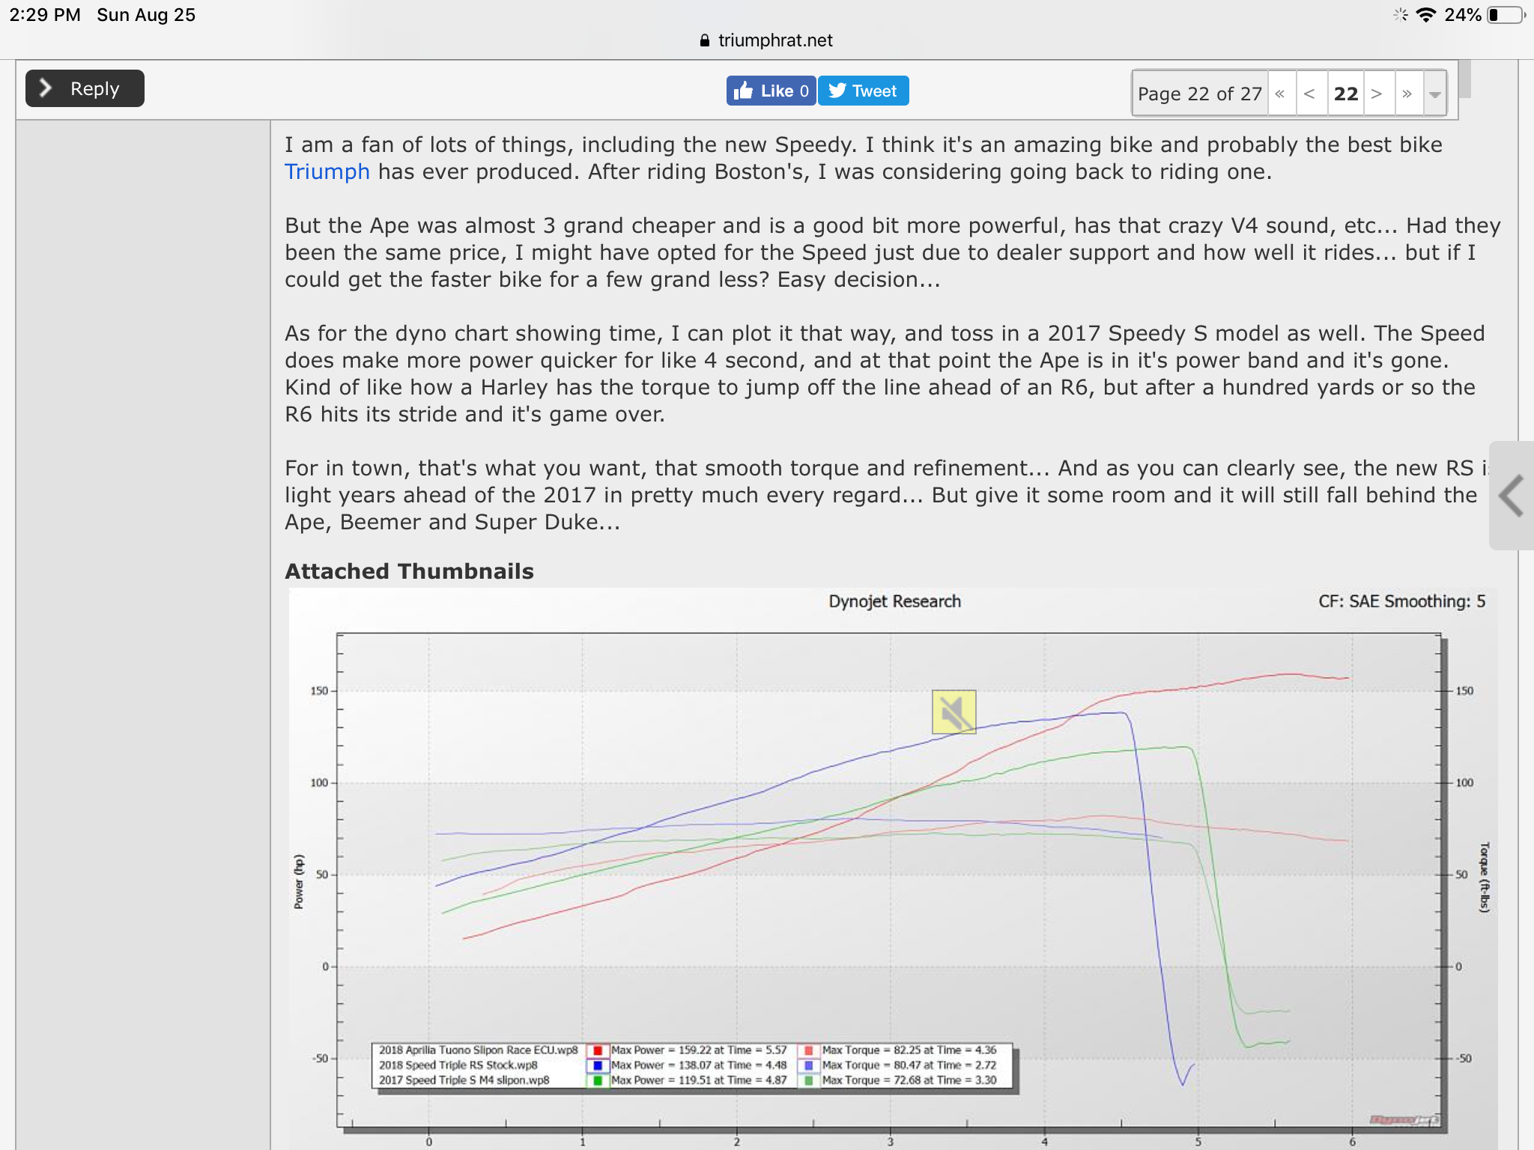Screen dimensions: 1534x1150
Task: Open the dyno chart thumbnail
Action: (893, 868)
